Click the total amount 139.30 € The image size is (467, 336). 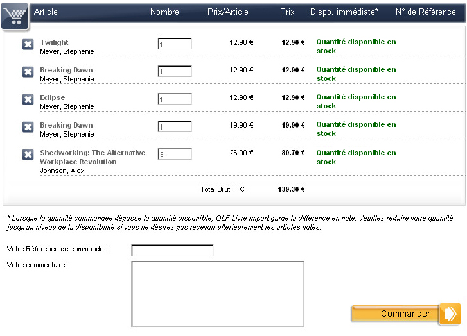point(291,189)
